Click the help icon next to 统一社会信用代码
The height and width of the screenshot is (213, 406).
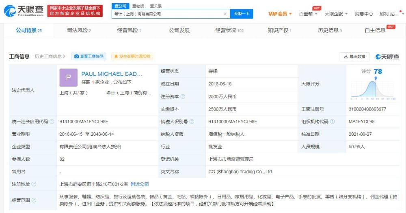(x=52, y=121)
